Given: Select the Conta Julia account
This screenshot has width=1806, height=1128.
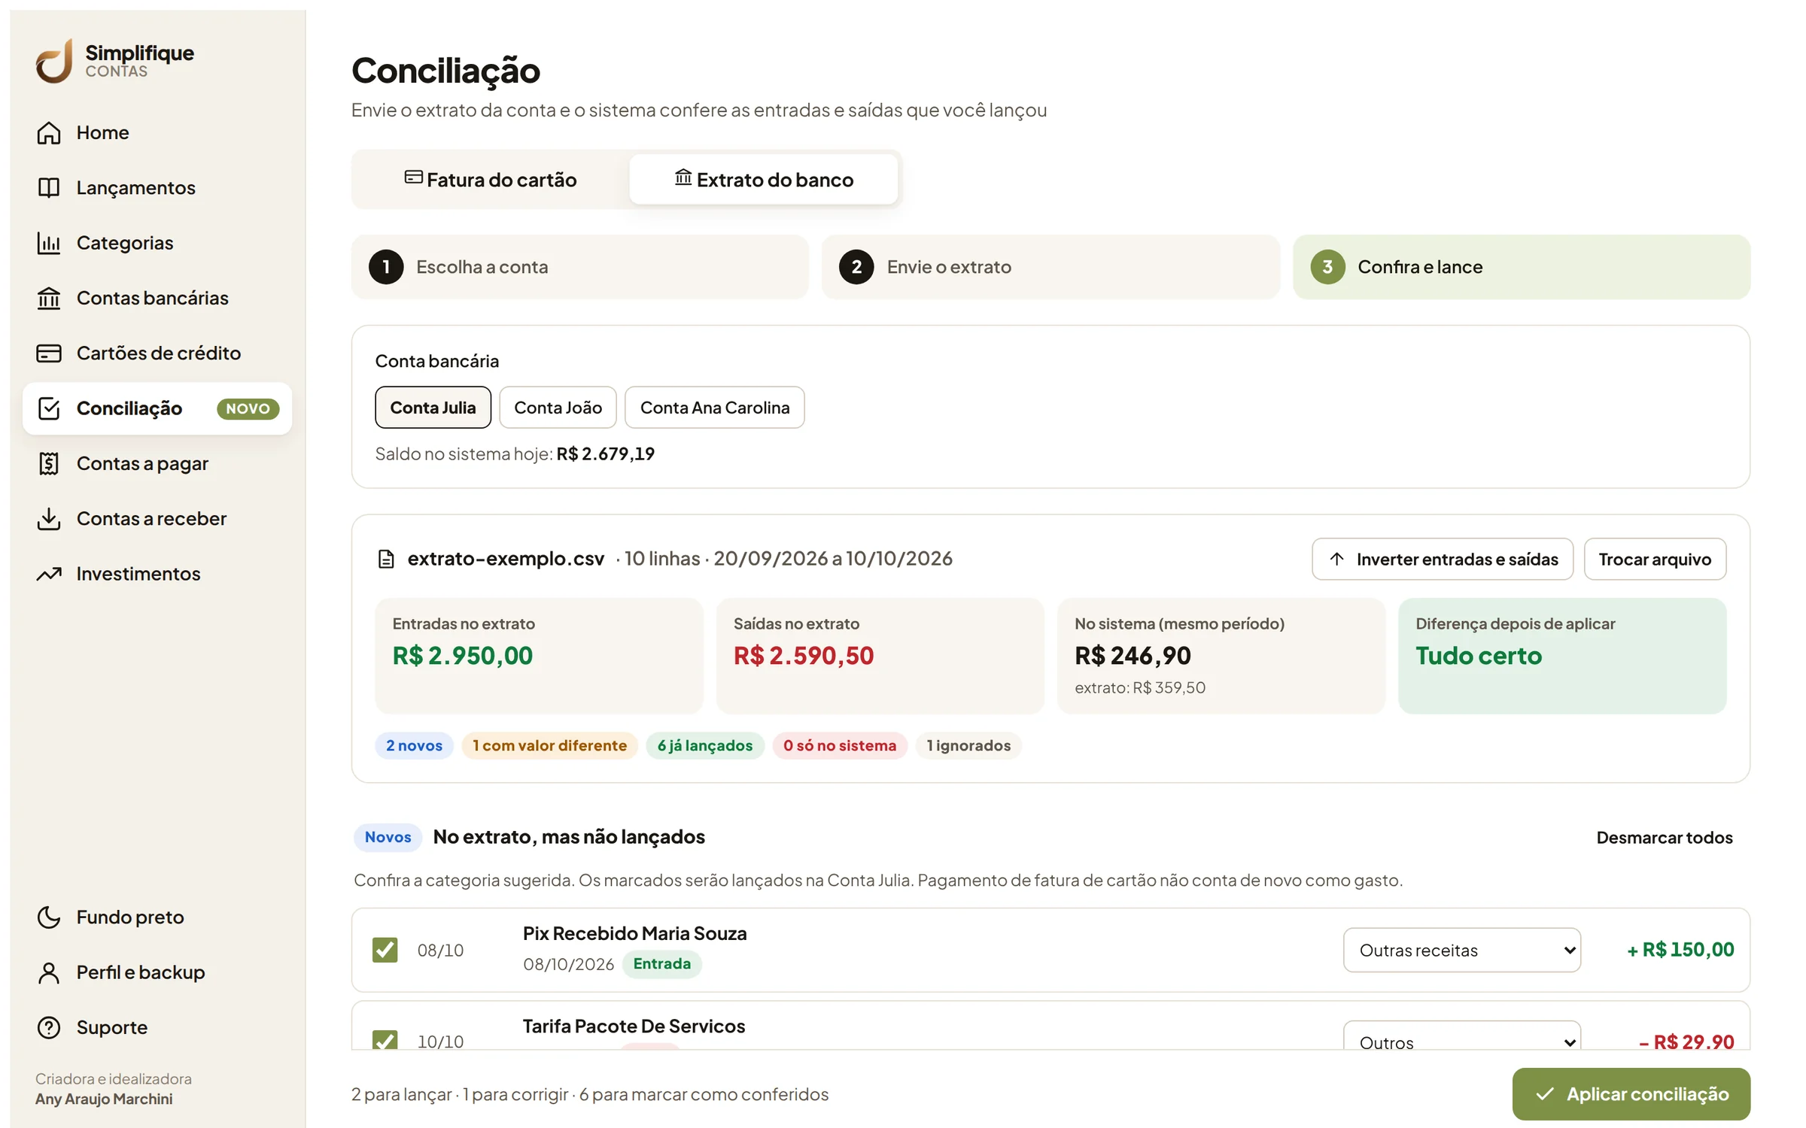Looking at the screenshot, I should pyautogui.click(x=433, y=408).
